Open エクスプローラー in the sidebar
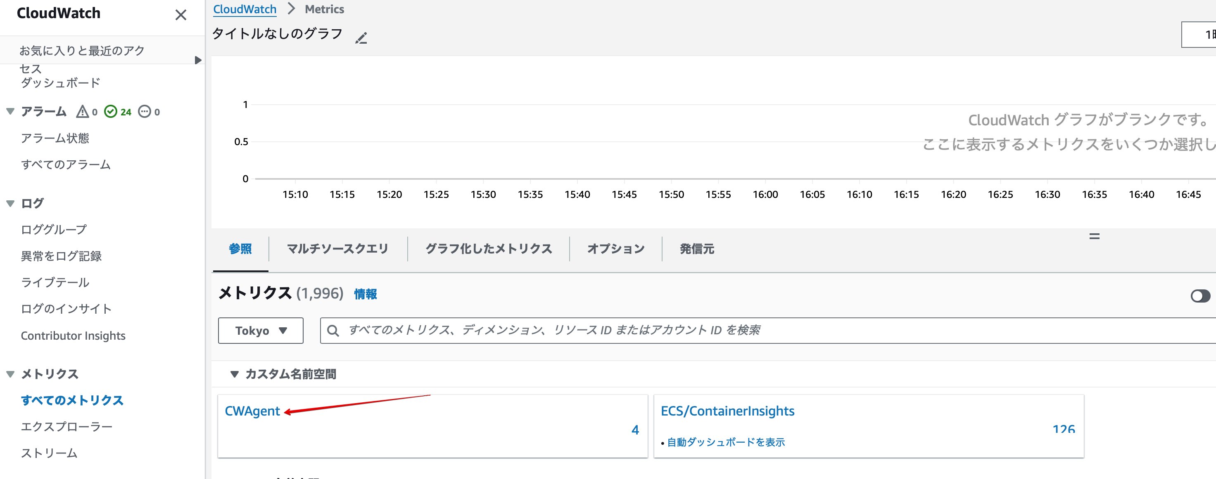 pyautogui.click(x=66, y=427)
